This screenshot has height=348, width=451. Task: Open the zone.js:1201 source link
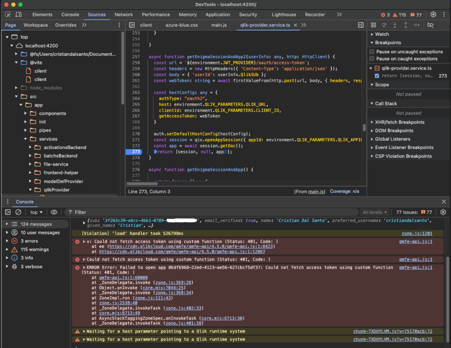(x=417, y=234)
